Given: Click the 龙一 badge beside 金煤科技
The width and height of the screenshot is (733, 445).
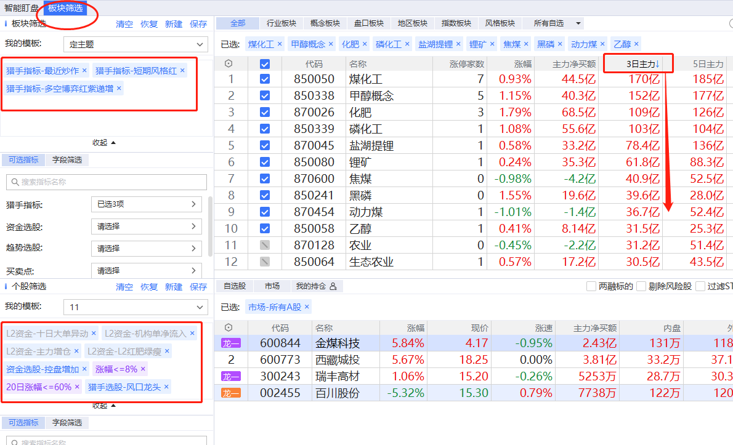Looking at the screenshot, I should point(231,343).
